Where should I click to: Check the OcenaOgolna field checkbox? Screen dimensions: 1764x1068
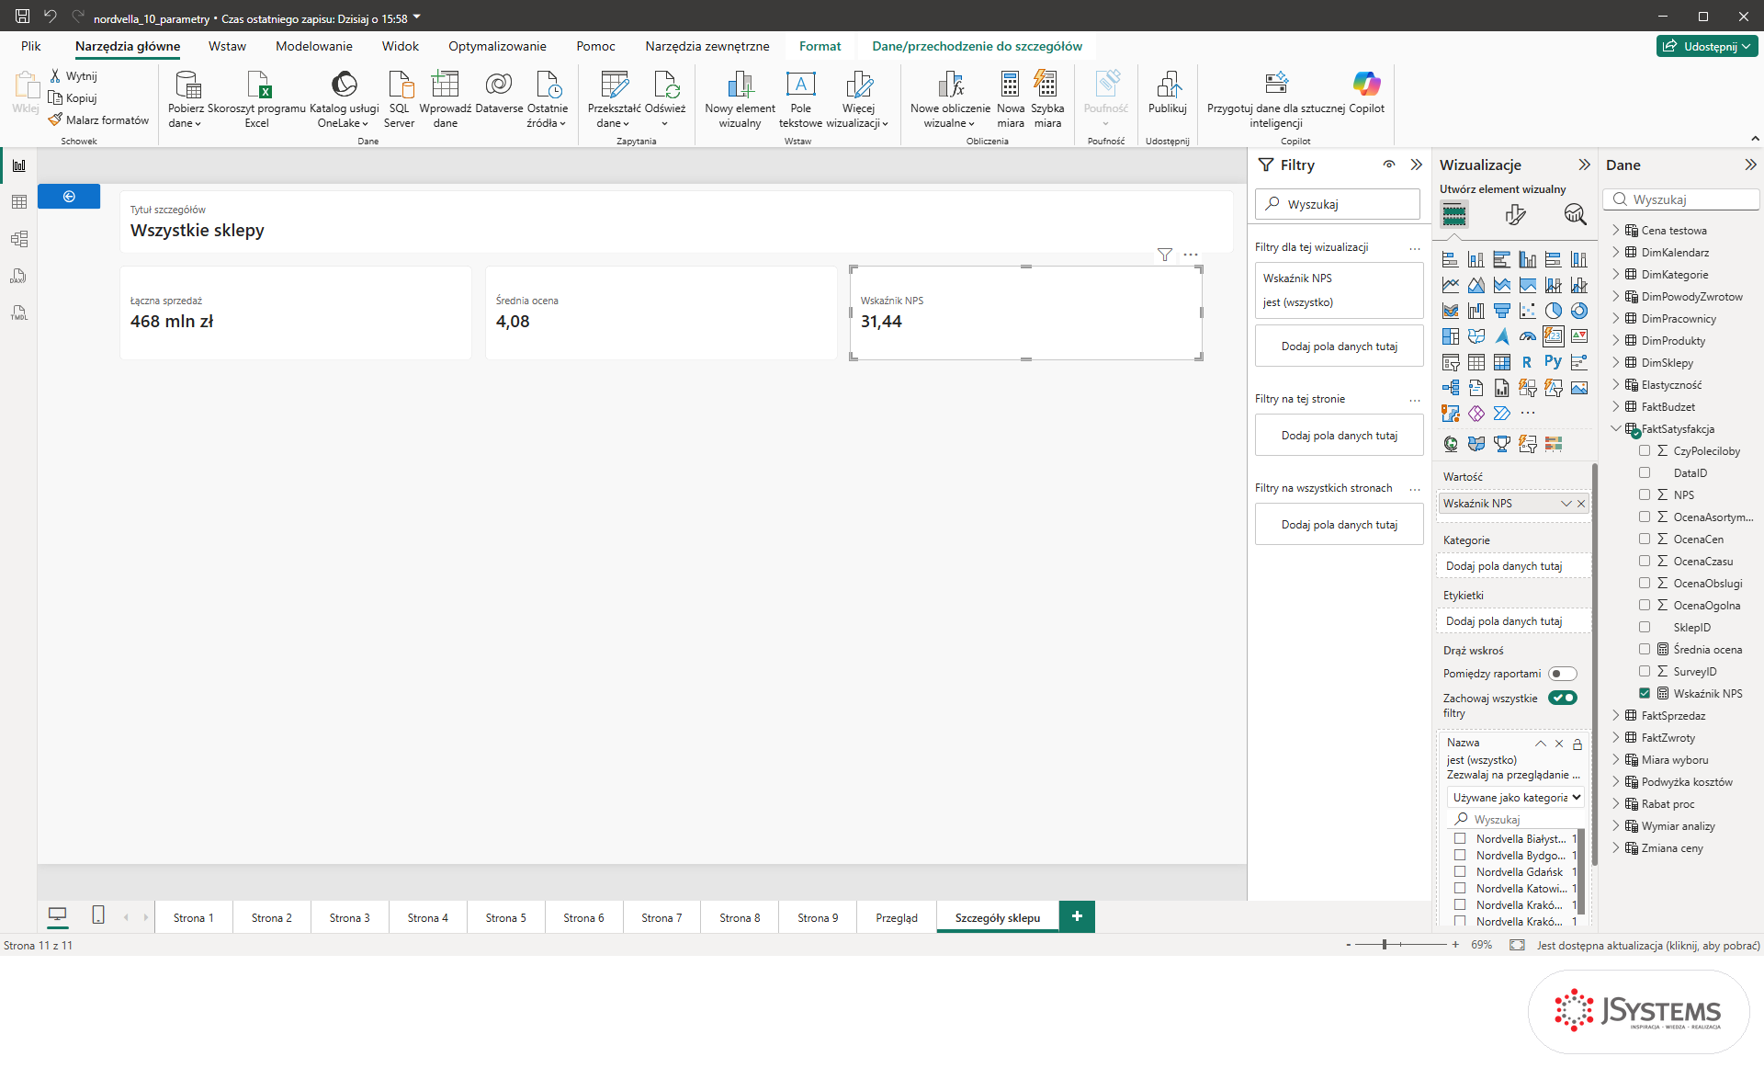pyautogui.click(x=1645, y=606)
